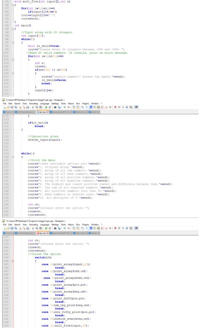Toggle file monitoring eye icon in the middle window
Image resolution: width=199 pixels, height=328 pixels.
tap(110, 107)
